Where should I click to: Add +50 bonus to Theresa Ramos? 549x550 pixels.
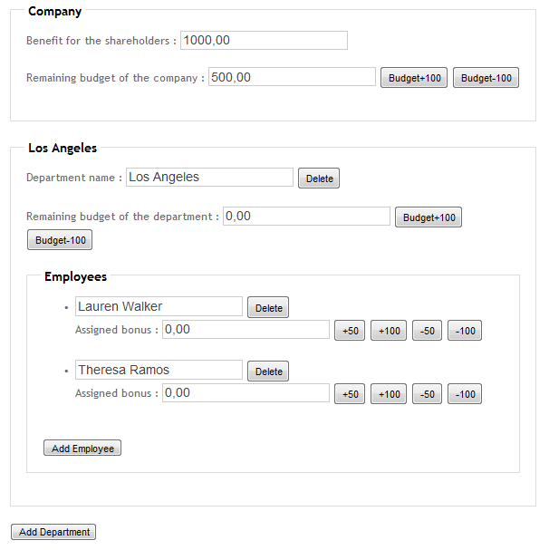tap(350, 394)
